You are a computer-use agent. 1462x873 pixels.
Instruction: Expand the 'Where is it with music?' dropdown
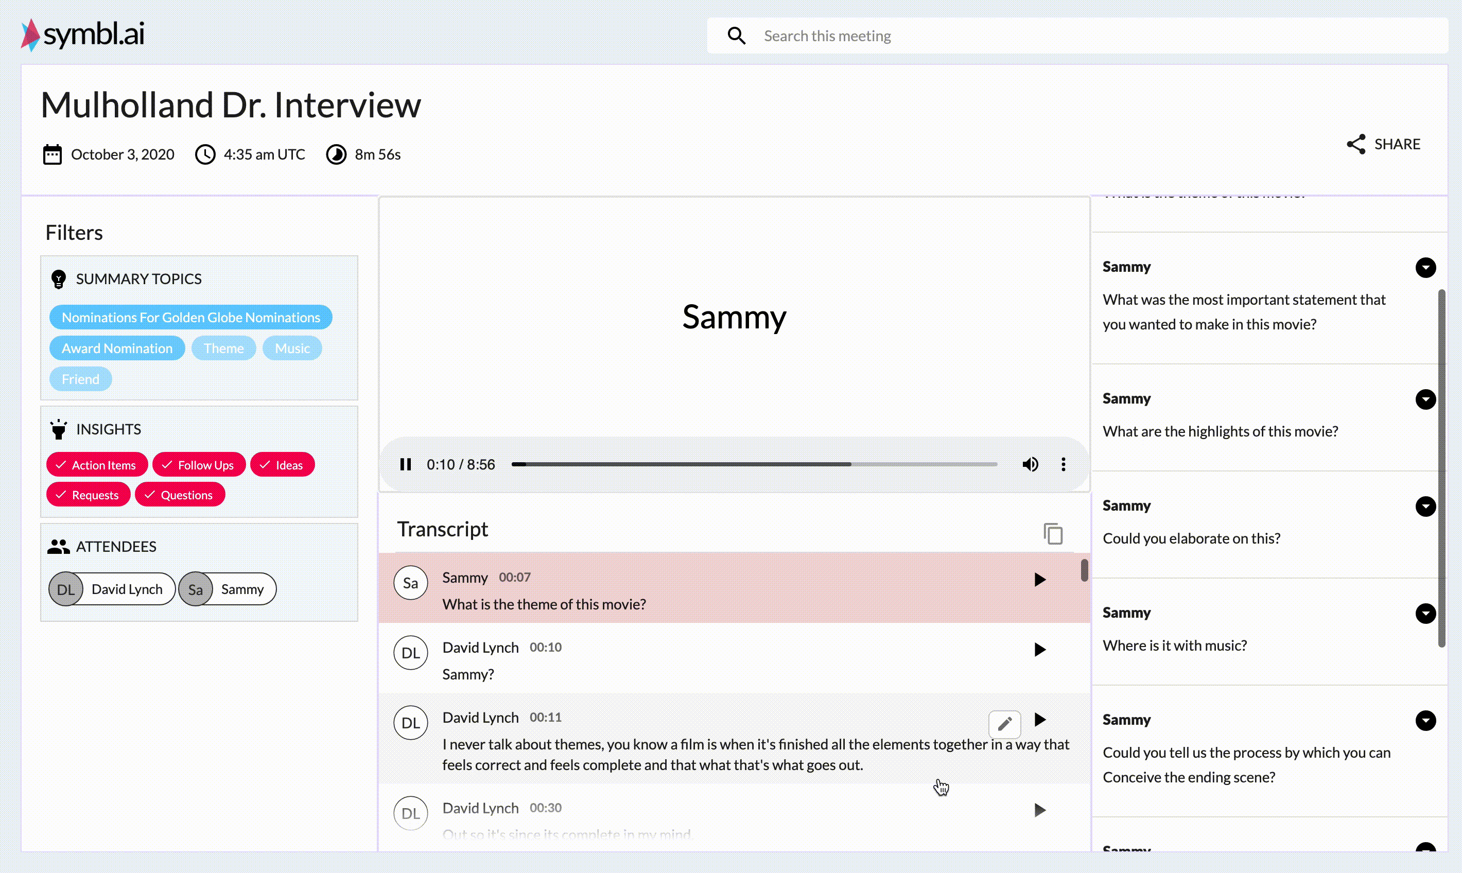[x=1425, y=614]
